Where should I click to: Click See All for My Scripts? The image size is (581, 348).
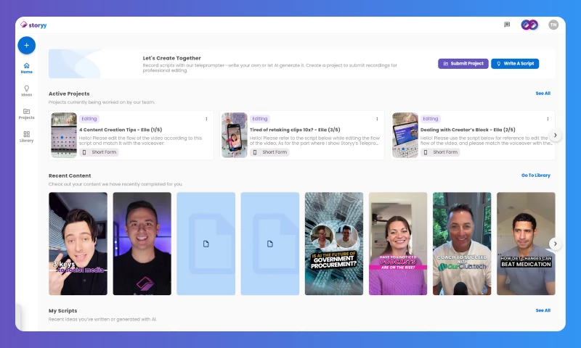543,310
